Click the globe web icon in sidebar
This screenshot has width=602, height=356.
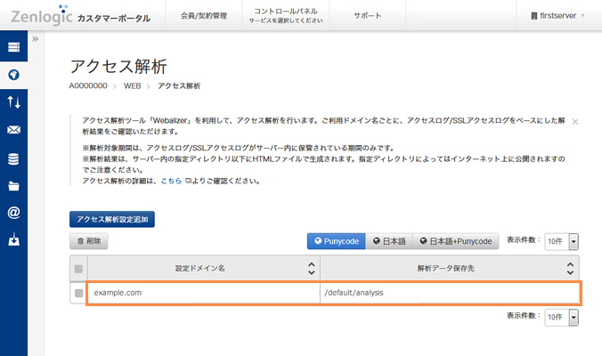13,75
